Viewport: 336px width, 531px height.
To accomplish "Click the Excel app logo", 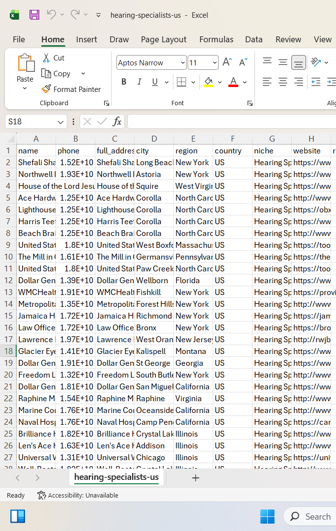I will [15, 15].
